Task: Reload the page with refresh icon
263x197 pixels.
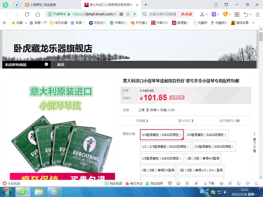Action: coord(27,14)
